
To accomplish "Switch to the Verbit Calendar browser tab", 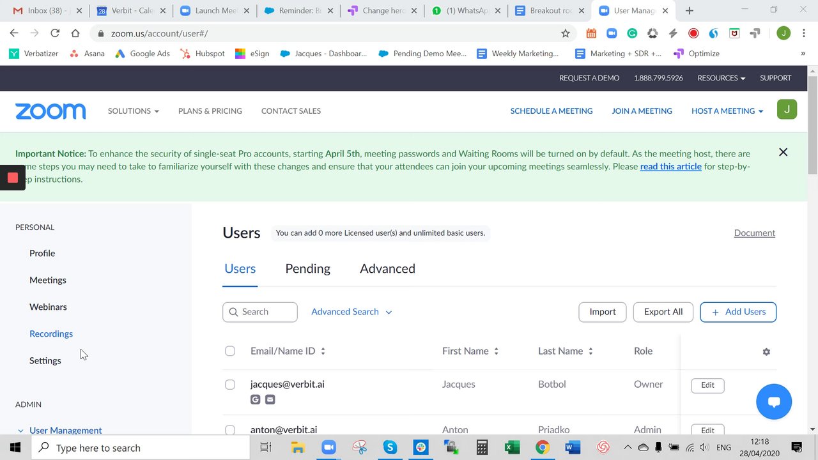I will [131, 11].
